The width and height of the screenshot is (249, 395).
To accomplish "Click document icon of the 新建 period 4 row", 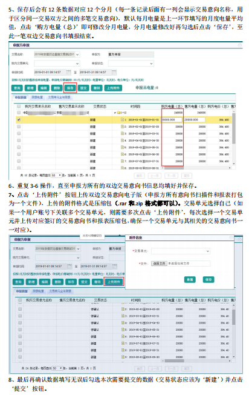I will point(122,141).
